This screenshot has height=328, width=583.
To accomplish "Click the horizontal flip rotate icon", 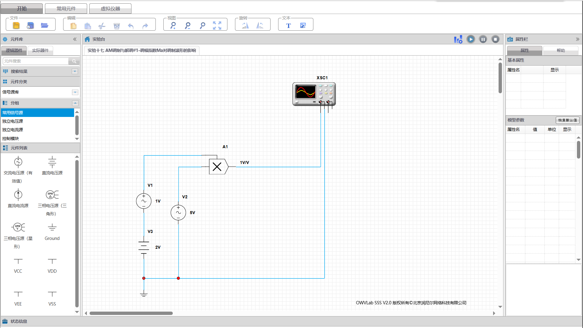I will point(245,26).
